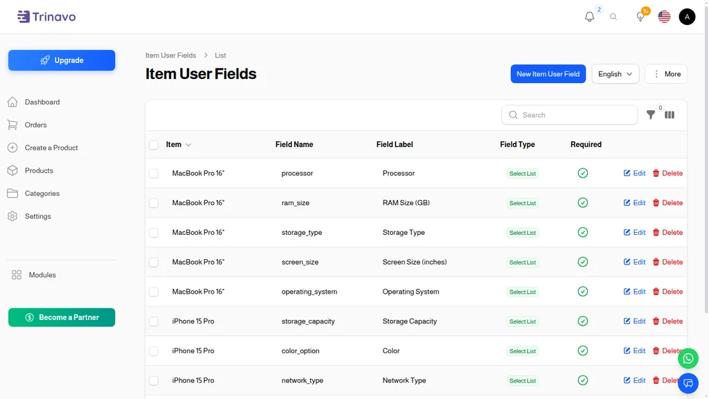Screen dimensions: 709x399
Task: Check the storage_type row checkbox
Action: [x=154, y=233]
